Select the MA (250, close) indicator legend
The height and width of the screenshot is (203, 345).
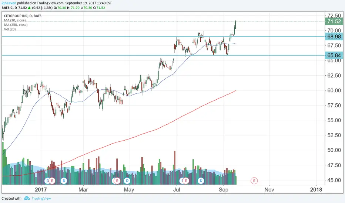[16, 25]
